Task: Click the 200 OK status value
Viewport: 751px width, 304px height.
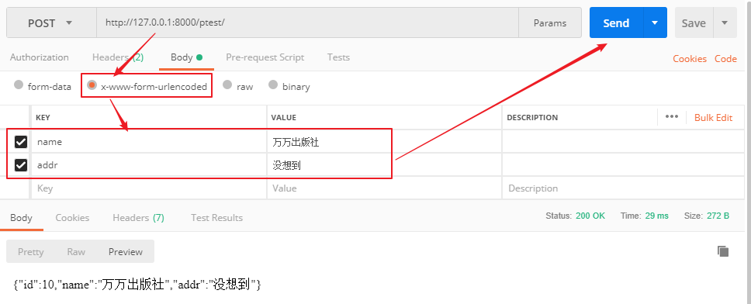Action: [x=590, y=216]
